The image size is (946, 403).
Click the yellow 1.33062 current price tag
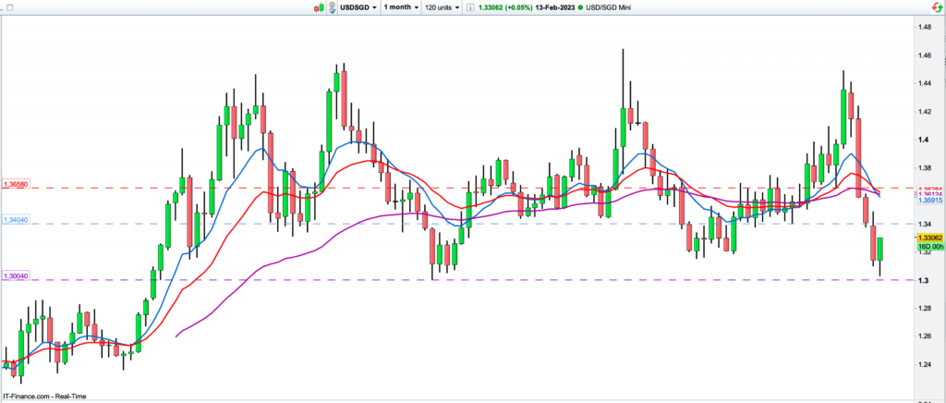[928, 237]
